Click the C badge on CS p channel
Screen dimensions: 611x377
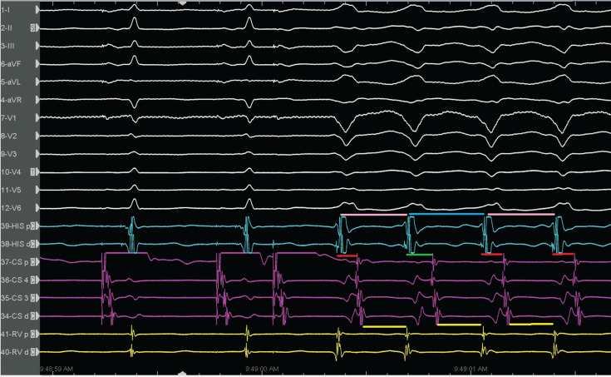click(33, 262)
